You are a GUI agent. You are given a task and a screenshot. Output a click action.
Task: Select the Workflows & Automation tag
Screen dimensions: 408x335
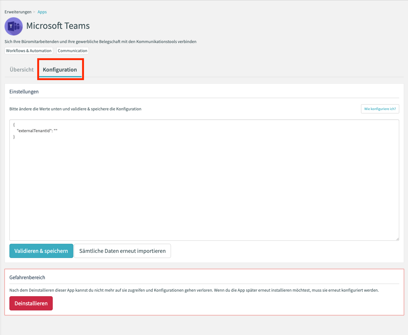coord(29,51)
